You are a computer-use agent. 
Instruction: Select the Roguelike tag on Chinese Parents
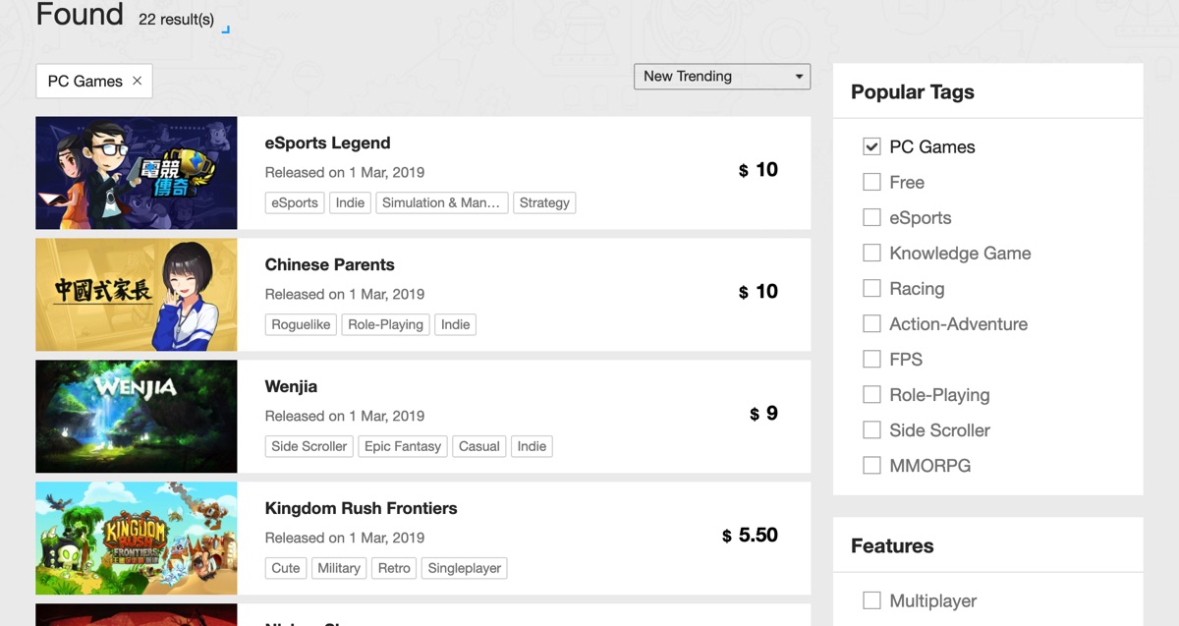[301, 324]
